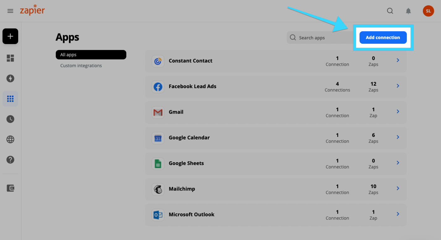Click Facebook Lead Ads 4 Connections count

337,87
